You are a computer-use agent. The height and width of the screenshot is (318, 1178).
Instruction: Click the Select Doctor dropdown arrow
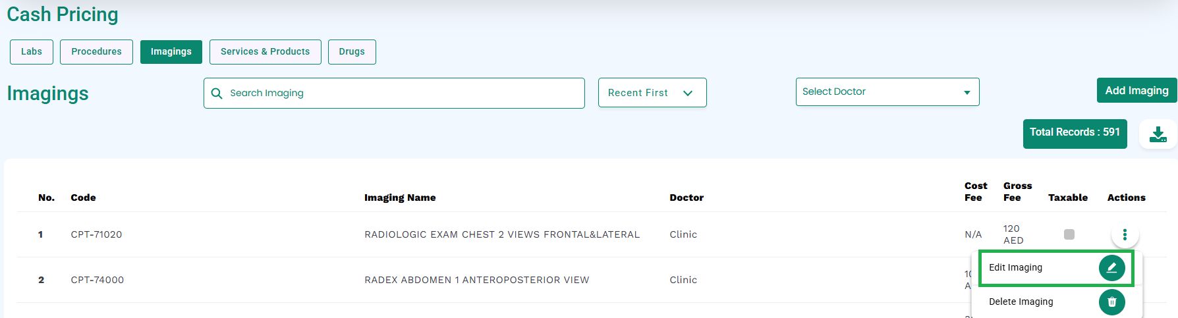pyautogui.click(x=967, y=93)
